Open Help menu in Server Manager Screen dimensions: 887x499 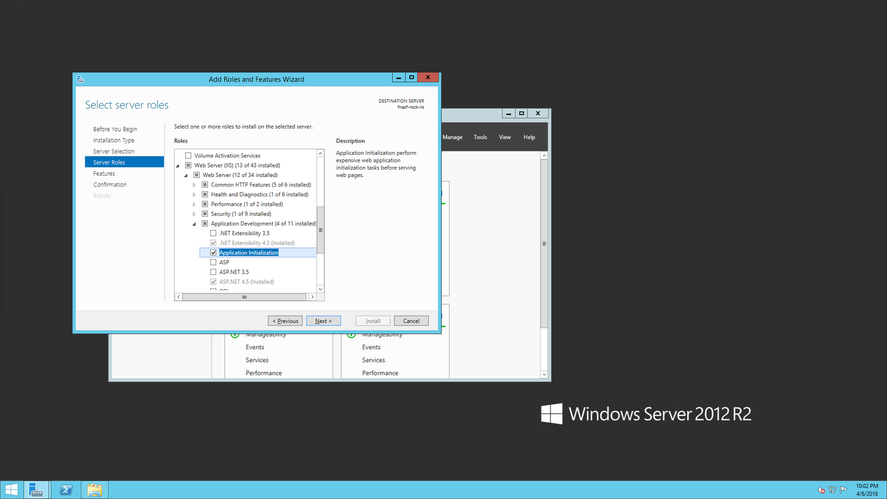coord(529,137)
